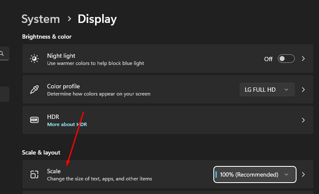Click the Scale row title text

pyautogui.click(x=54, y=171)
